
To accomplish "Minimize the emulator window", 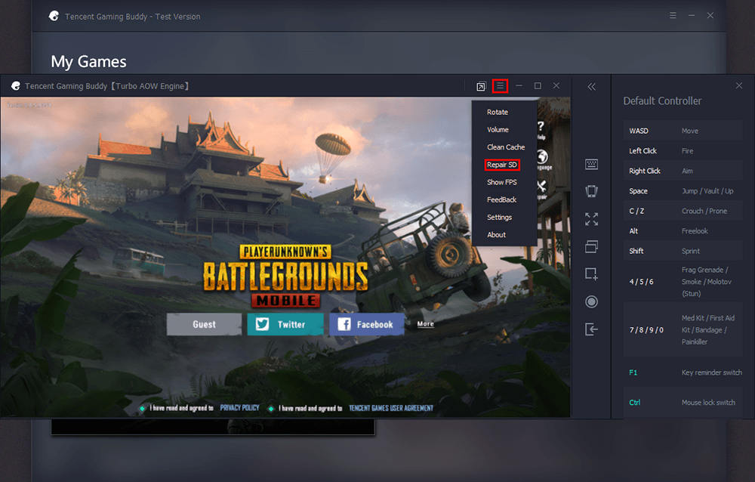I will coord(519,86).
